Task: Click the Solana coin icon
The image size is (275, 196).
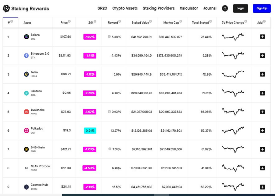Action: point(26,37)
